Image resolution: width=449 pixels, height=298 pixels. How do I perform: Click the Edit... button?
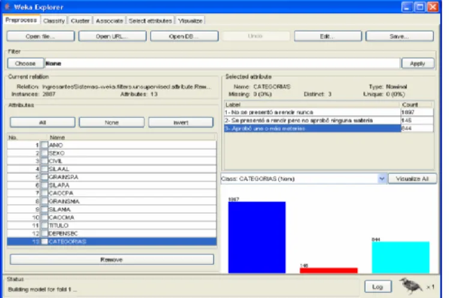tap(328, 37)
